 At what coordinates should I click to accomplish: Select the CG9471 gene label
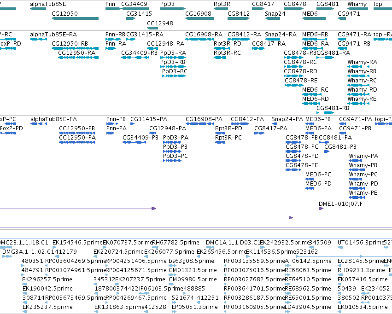pos(349,13)
